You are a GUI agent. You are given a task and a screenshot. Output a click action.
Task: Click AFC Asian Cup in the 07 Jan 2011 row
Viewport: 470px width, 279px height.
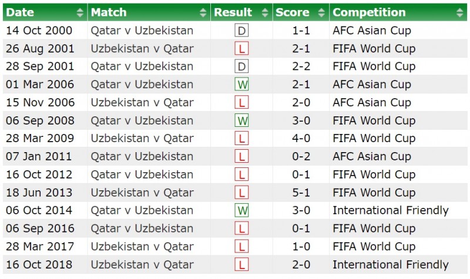371,157
